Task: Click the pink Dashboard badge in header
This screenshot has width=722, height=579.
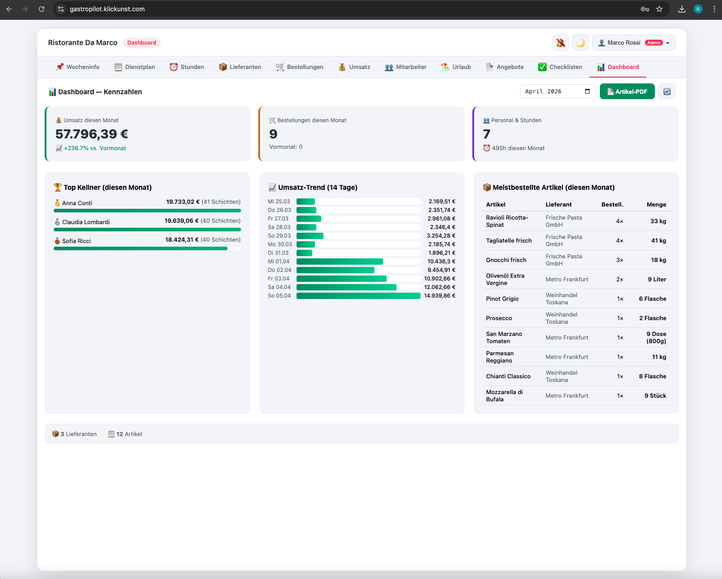Action: click(142, 43)
